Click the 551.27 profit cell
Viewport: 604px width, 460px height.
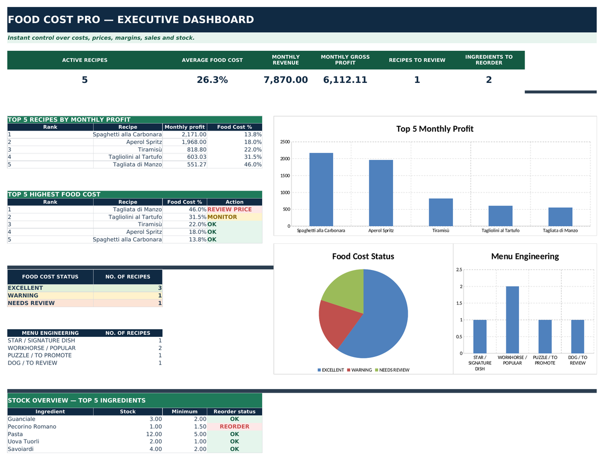point(185,164)
